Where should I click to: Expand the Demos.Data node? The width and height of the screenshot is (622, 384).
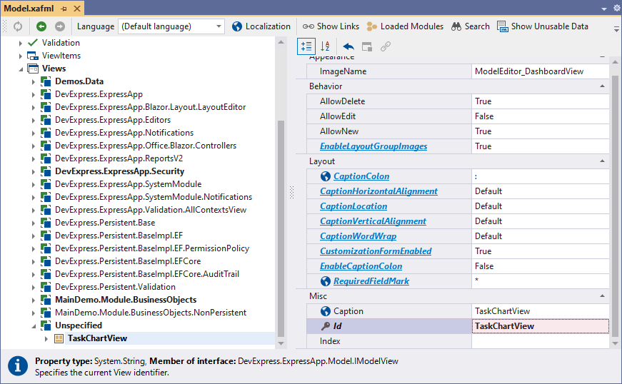34,81
